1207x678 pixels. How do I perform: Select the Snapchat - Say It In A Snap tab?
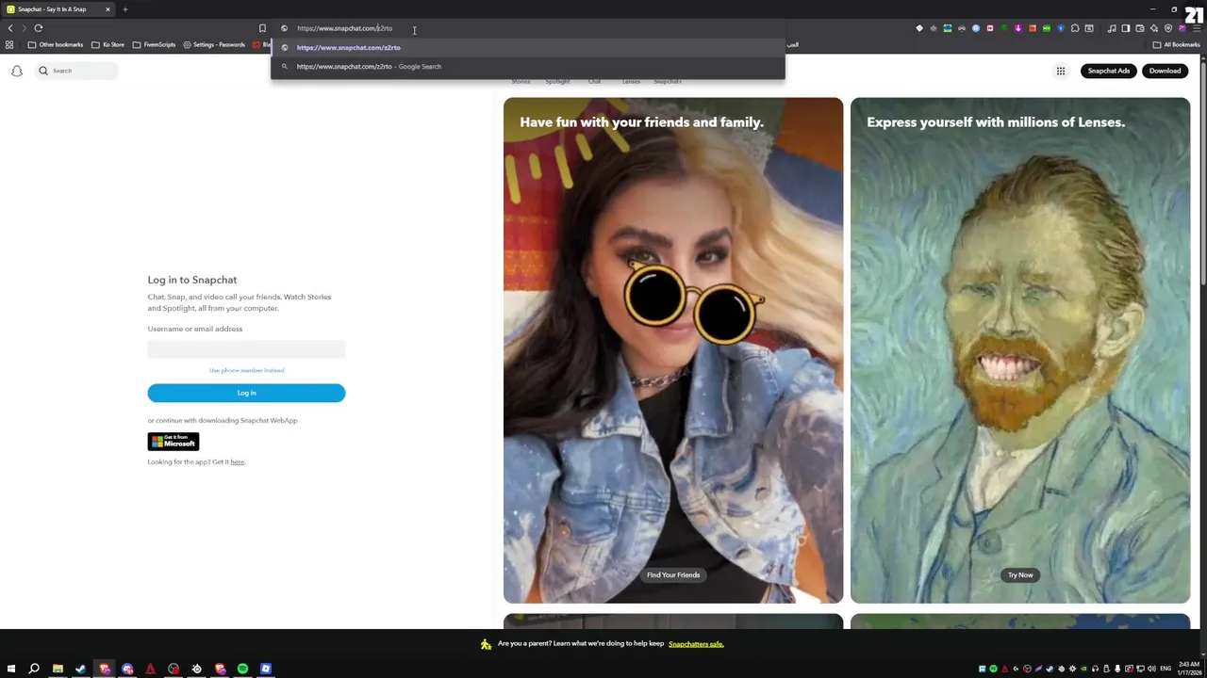[x=57, y=9]
